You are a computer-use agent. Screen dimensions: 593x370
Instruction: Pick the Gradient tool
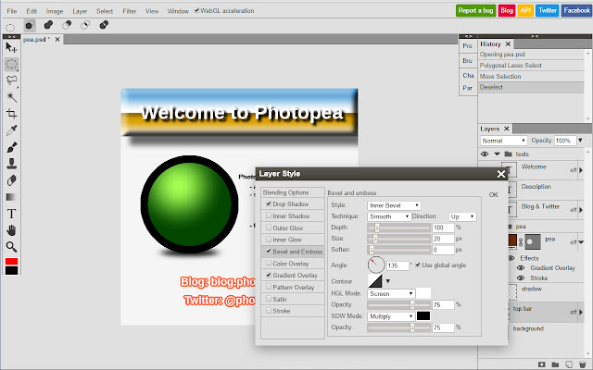click(x=11, y=197)
